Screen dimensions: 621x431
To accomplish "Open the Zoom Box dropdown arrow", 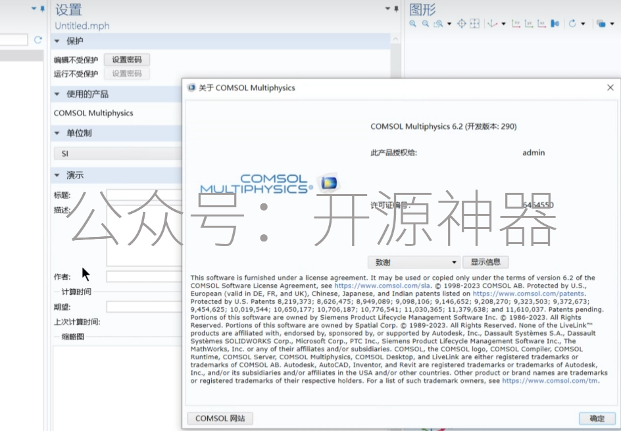I will 449,24.
